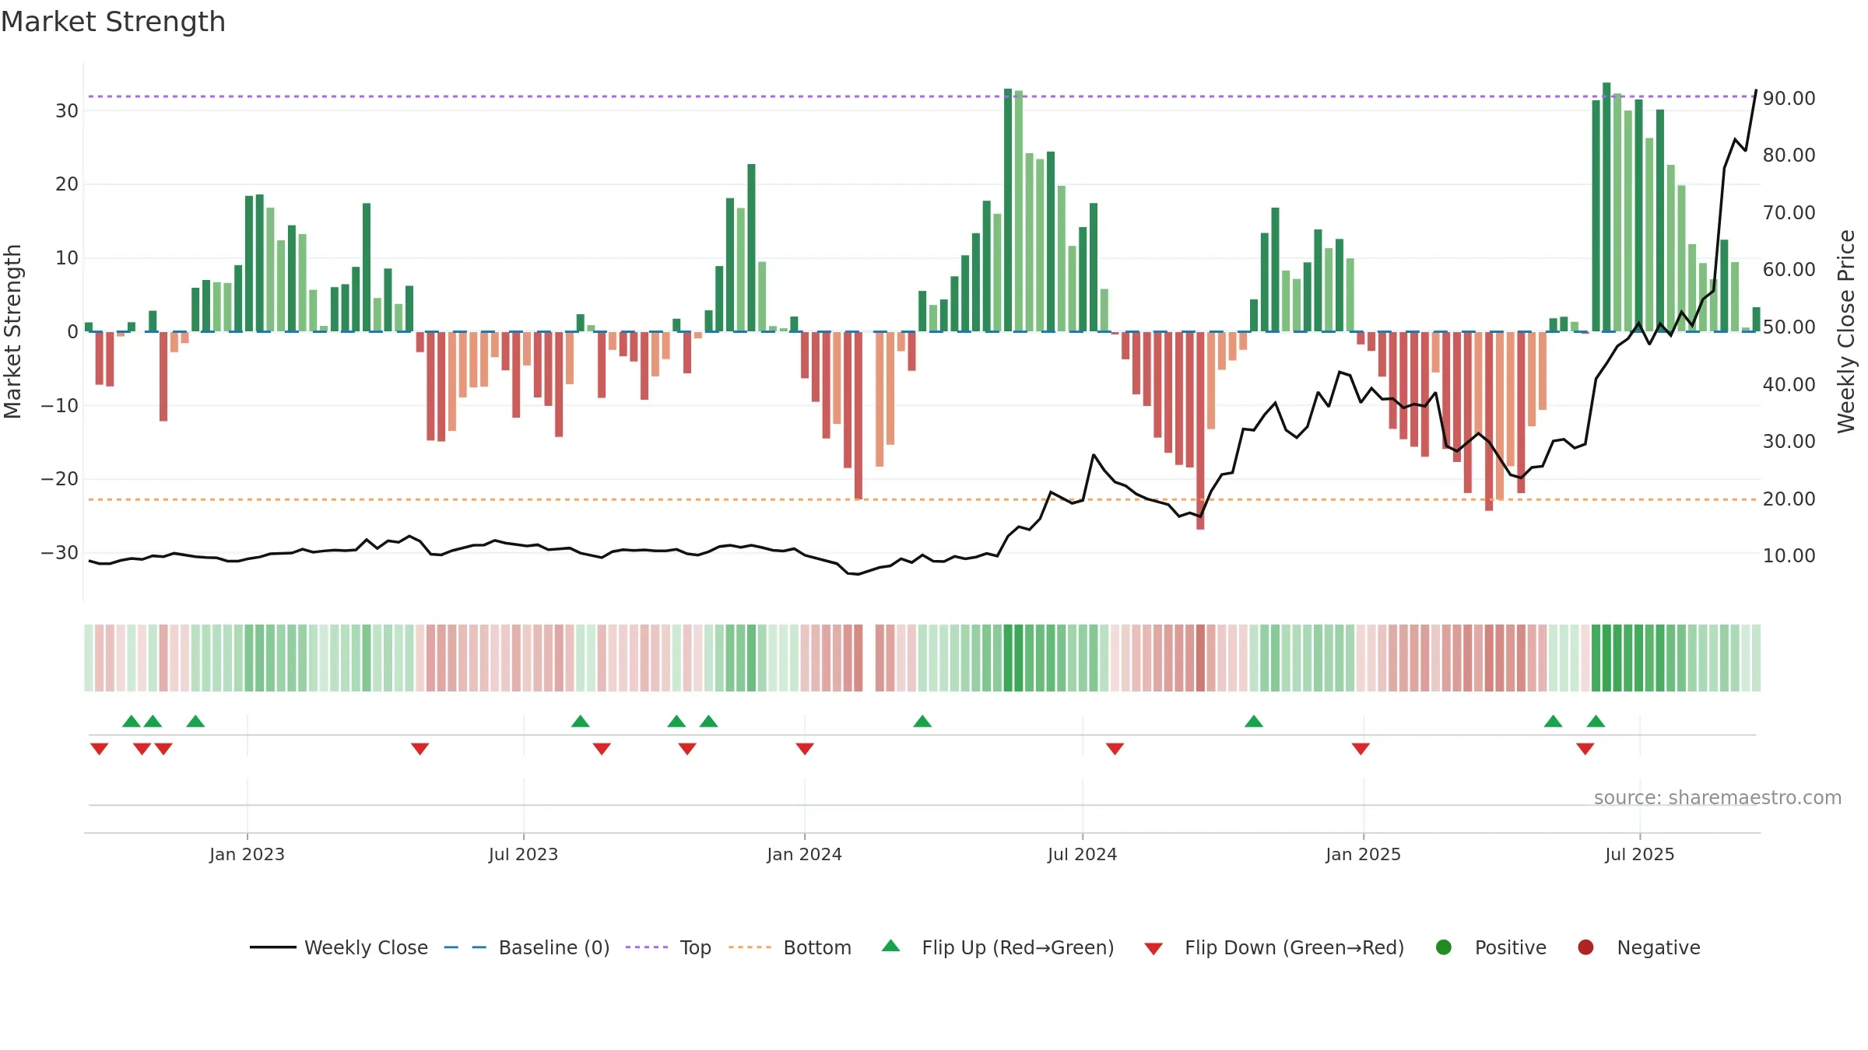Click the 90.00 price axis label
Viewport: 1868px width, 1050px height.
1789,98
